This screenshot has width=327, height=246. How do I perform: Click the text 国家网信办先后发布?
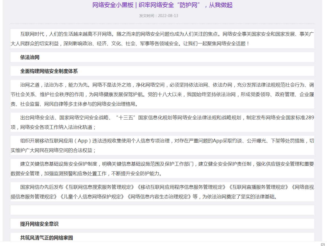[42, 187]
